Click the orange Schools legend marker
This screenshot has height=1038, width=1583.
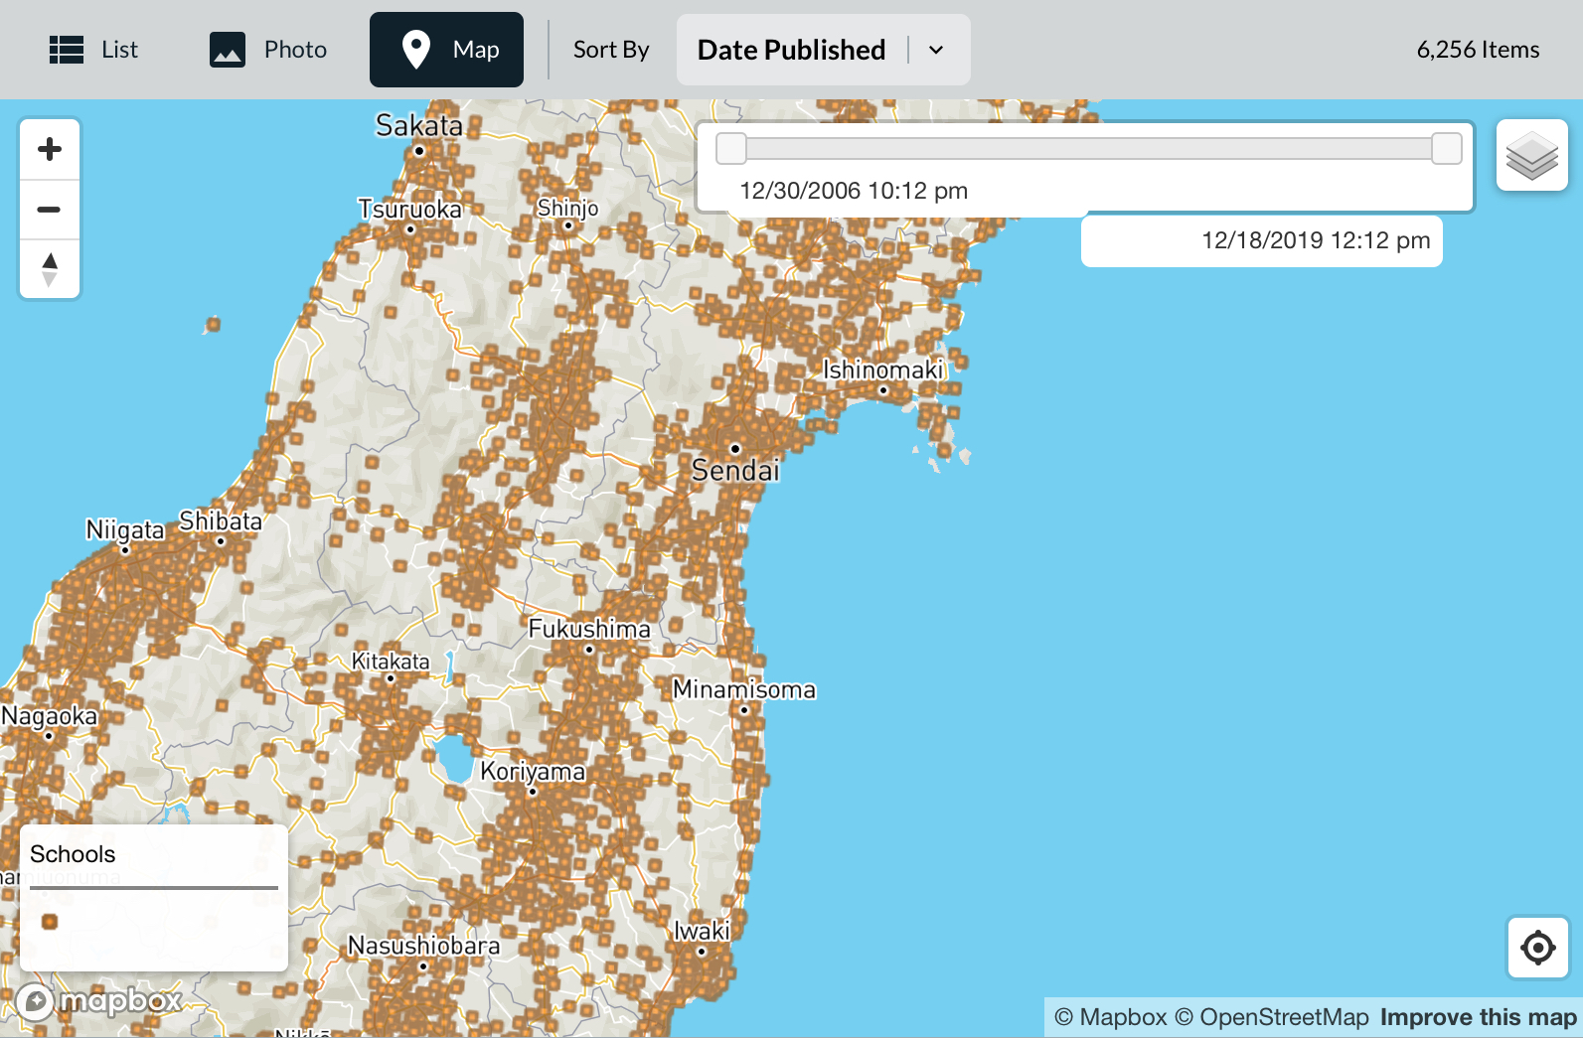(50, 922)
